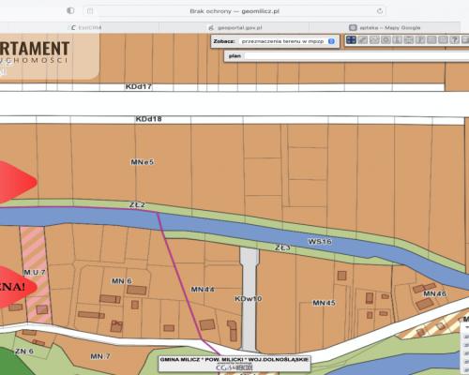Reload the geomilicz.pl page

tap(380, 11)
